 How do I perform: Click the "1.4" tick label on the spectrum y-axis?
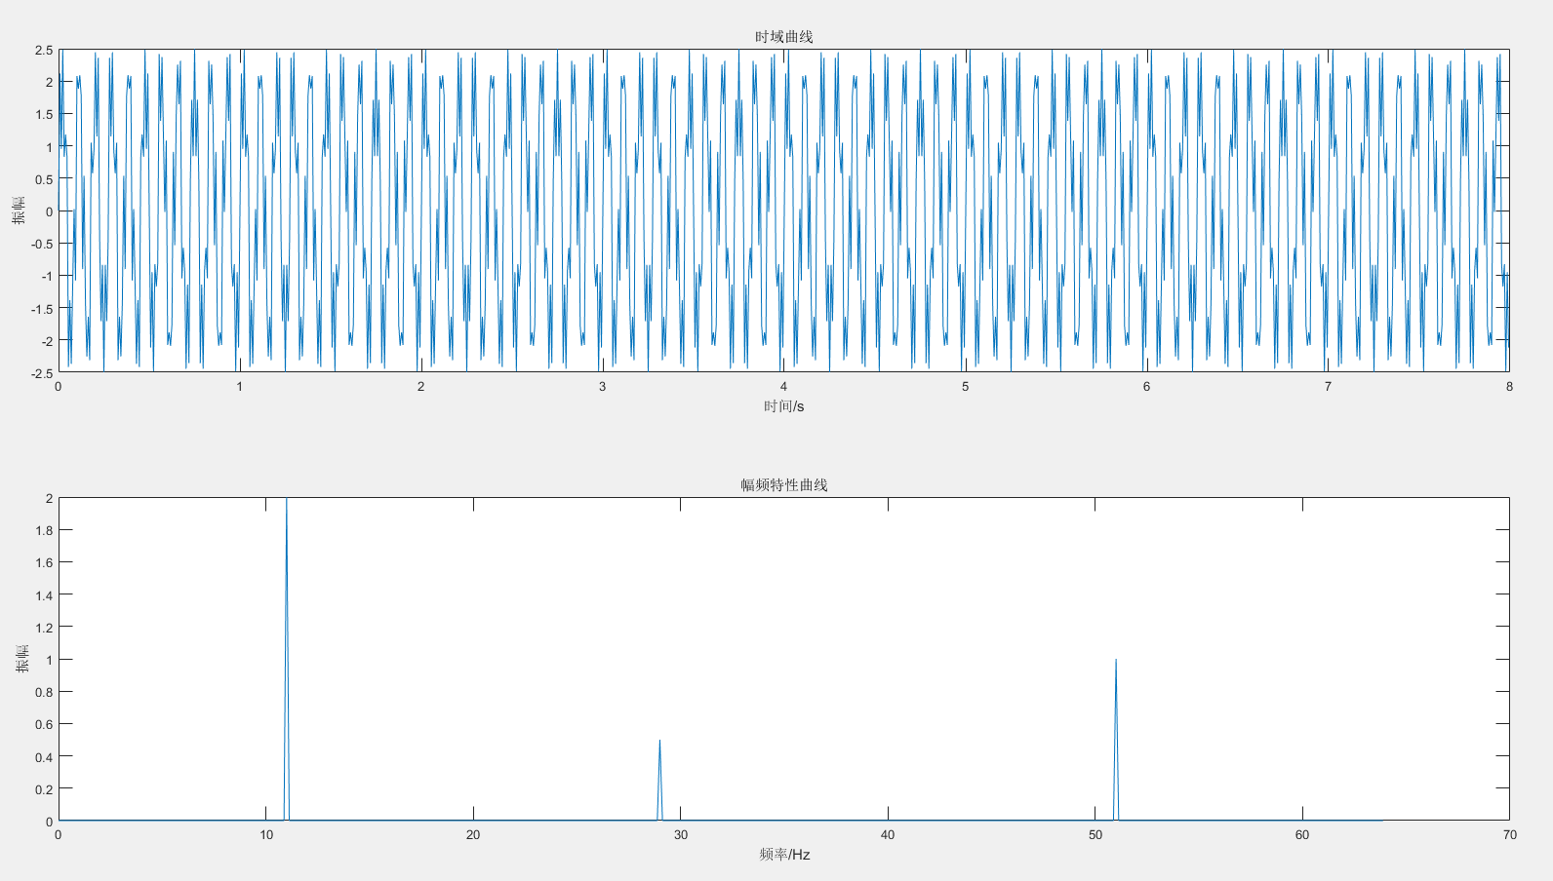click(x=44, y=595)
